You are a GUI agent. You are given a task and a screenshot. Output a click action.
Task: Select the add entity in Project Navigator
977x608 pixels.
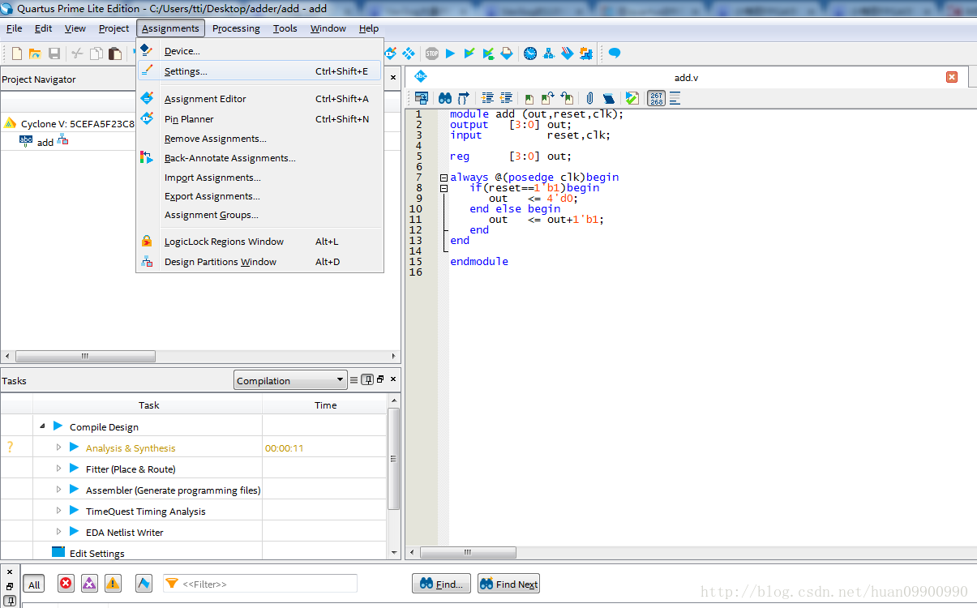point(45,142)
